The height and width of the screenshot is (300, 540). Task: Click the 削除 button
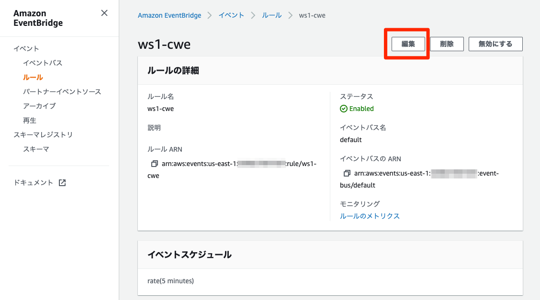coord(447,44)
